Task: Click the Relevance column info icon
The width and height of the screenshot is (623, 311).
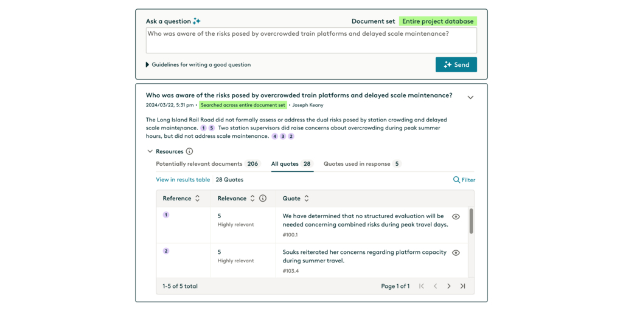Action: click(x=263, y=199)
